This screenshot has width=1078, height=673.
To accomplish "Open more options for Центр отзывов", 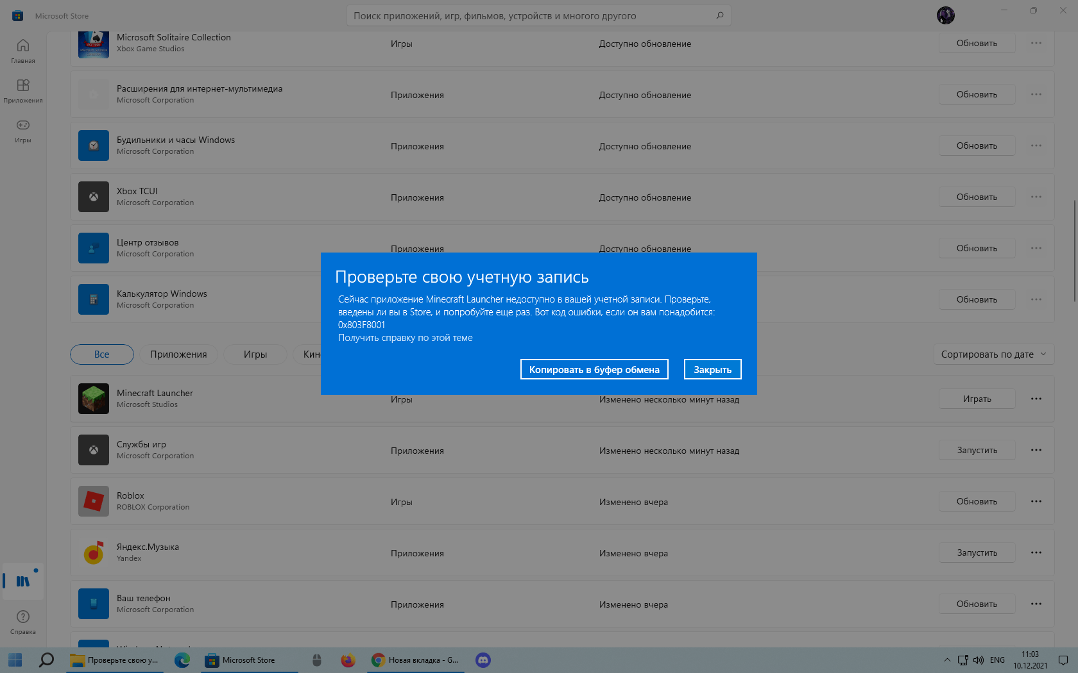I will [1036, 248].
